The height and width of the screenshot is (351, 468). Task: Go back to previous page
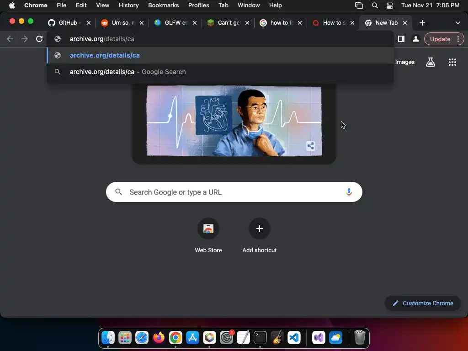pyautogui.click(x=10, y=39)
